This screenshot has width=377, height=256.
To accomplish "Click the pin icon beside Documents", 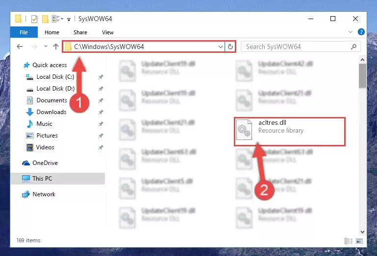I will click(101, 100).
